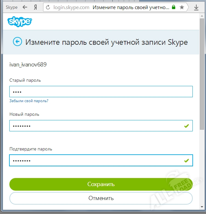The width and height of the screenshot is (206, 214).
Task: Open Забыли свой пароль? link
Action: click(29, 101)
